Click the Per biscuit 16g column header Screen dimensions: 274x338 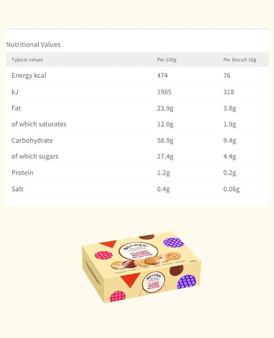(240, 60)
